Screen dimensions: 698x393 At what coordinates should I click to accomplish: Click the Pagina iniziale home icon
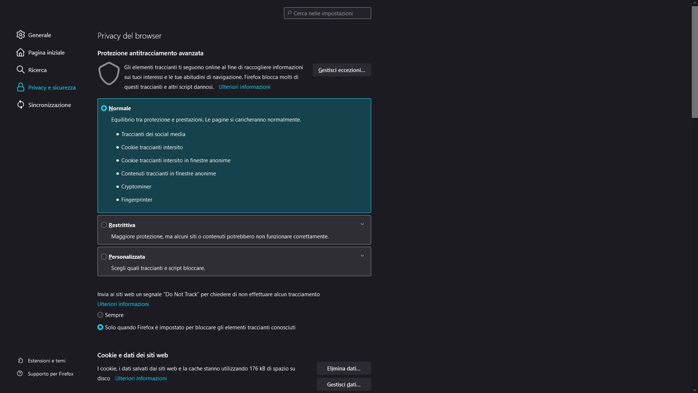point(21,52)
